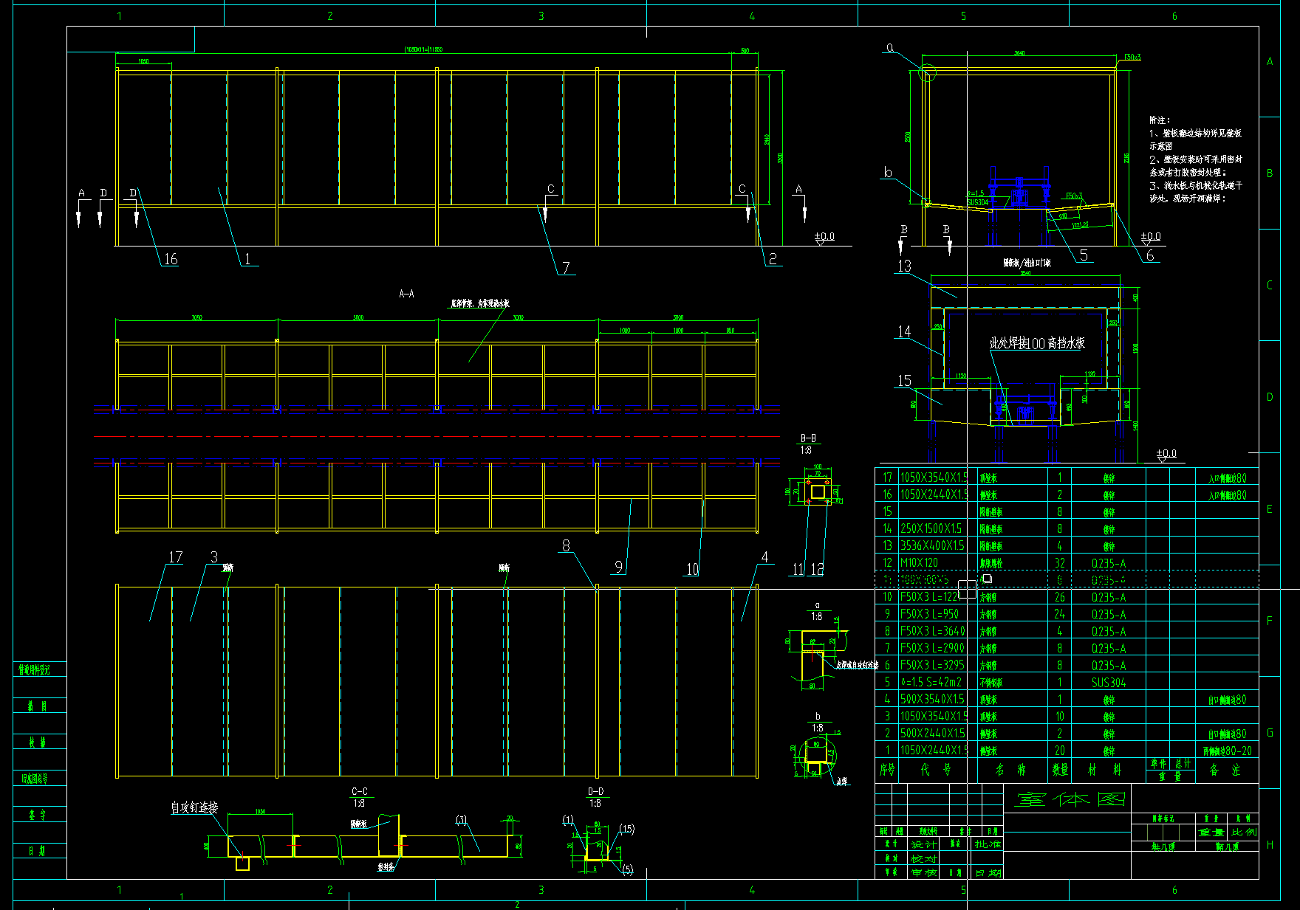The height and width of the screenshot is (910, 1300).
Task: Pick the "D-D" section detail label
Action: click(x=595, y=792)
